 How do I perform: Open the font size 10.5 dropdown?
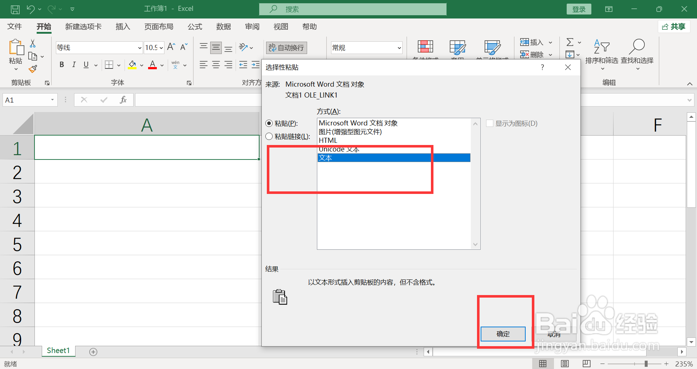tap(161, 47)
